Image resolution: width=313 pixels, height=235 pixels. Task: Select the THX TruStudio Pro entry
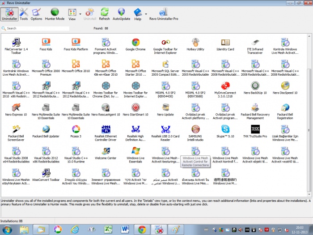click(x=255, y=130)
